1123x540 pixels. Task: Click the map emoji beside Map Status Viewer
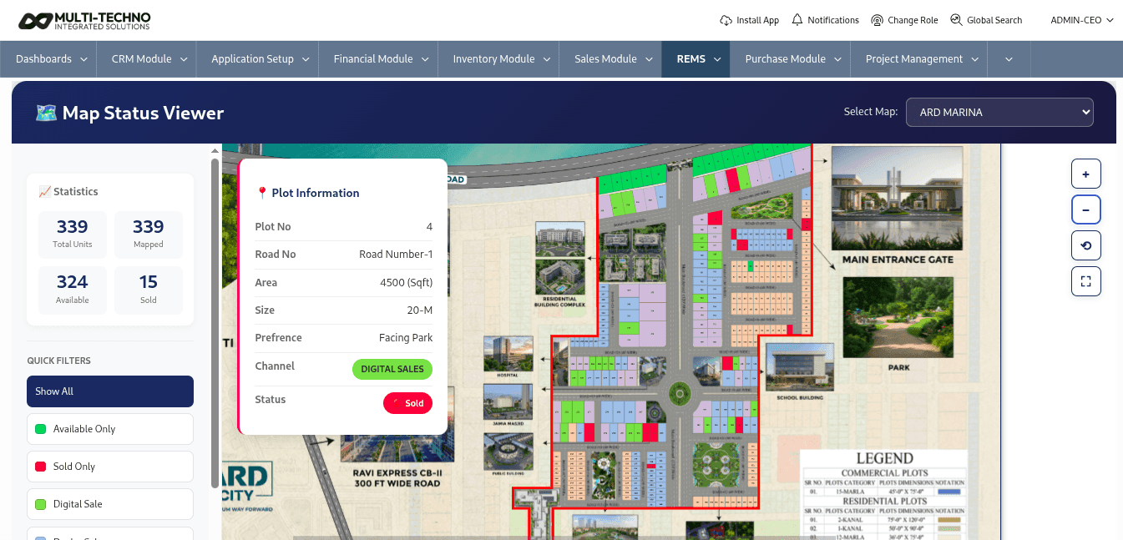(x=46, y=113)
